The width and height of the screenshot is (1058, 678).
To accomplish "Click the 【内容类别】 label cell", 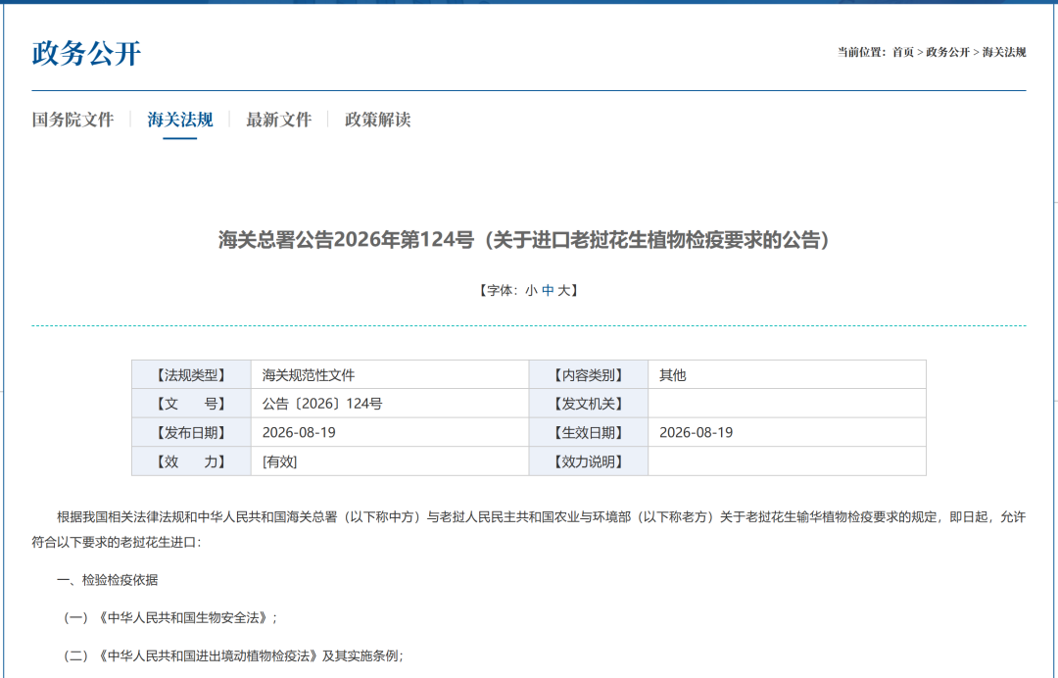I will (x=589, y=374).
